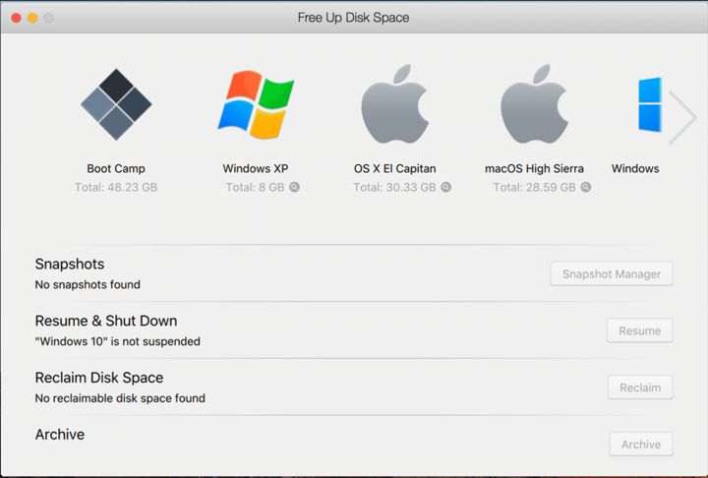Choose the Windows XP flag icon

255,104
